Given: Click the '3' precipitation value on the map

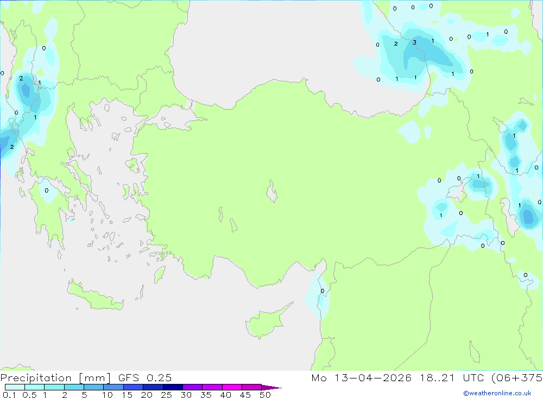Looking at the screenshot, I should pos(414,42).
